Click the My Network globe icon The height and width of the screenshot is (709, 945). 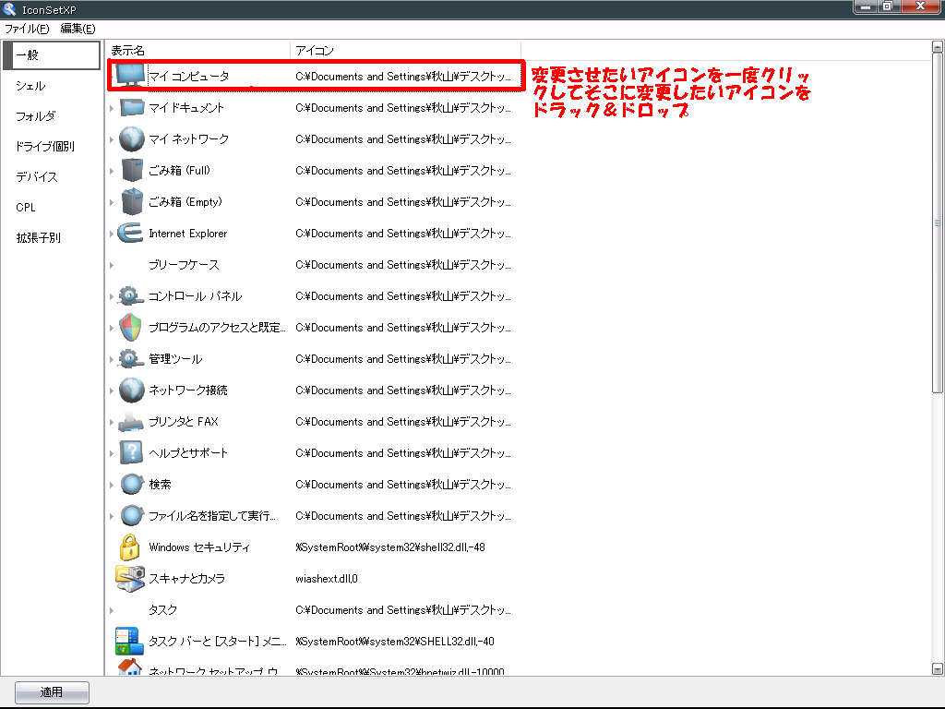[x=131, y=138]
